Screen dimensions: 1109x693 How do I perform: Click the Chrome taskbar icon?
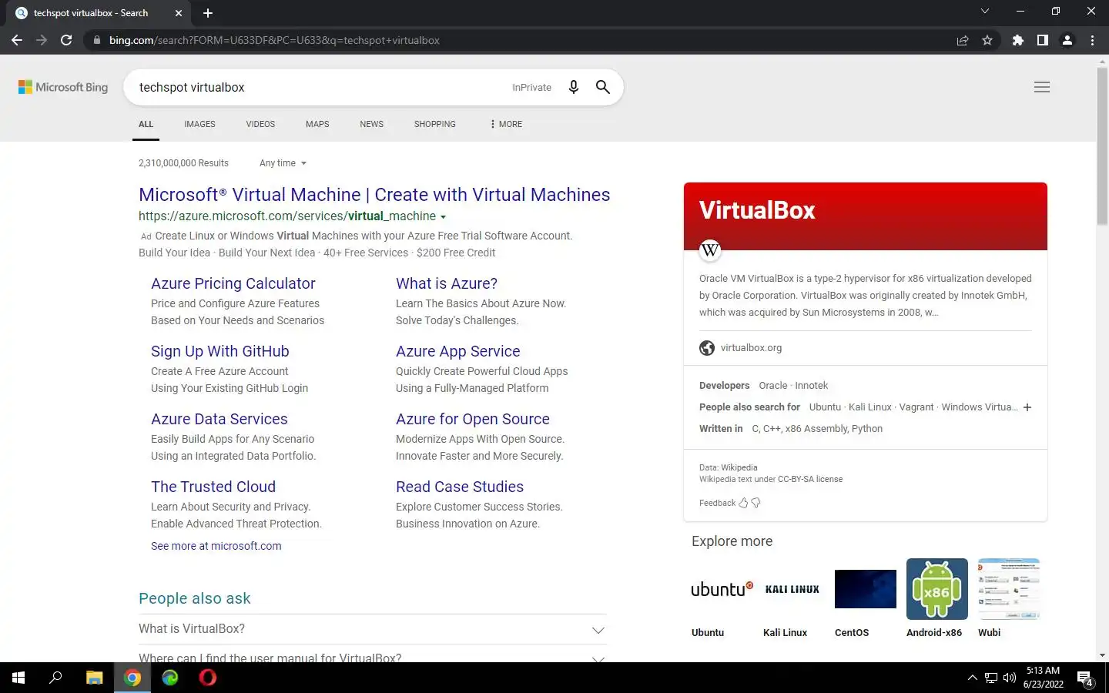coord(132,678)
